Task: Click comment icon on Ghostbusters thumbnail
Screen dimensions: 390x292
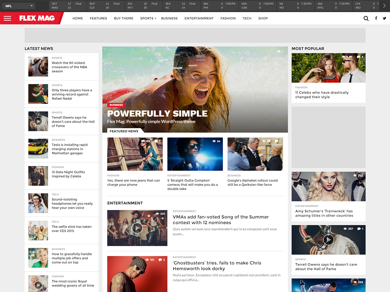Action: click(160, 260)
